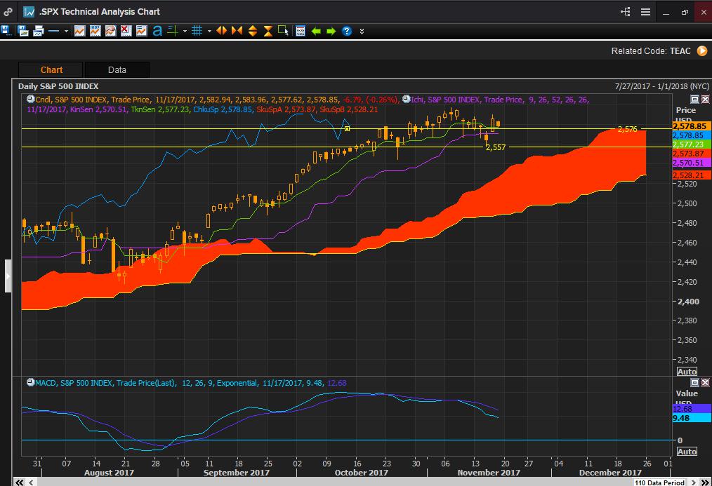Open the grid options dropdown arrow
This screenshot has height=486, width=712.
(x=209, y=31)
